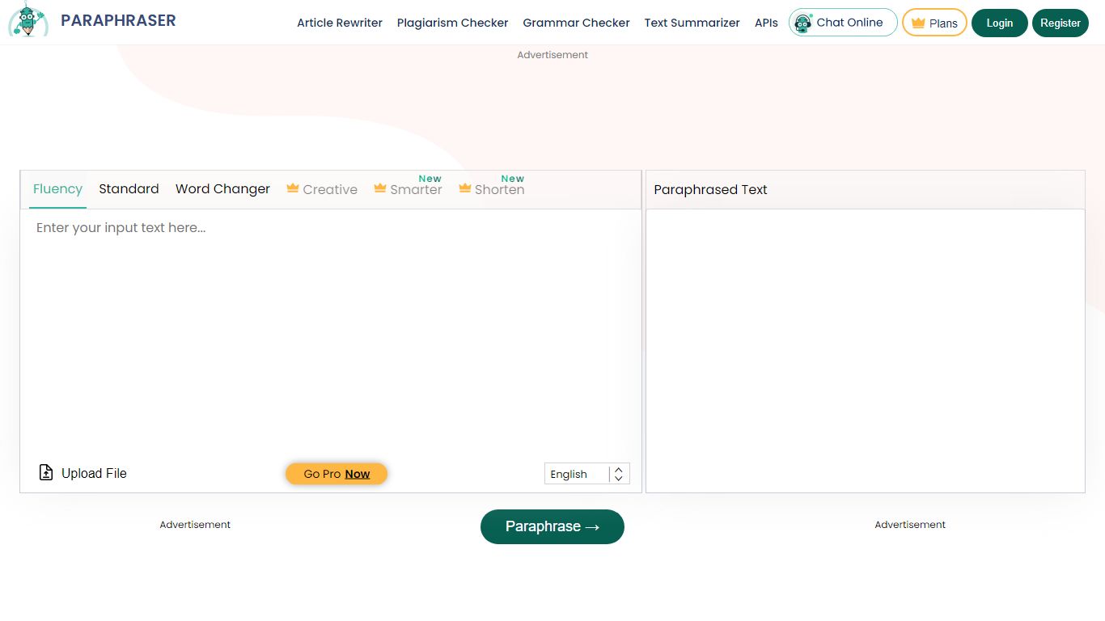Switch to the Standard paraphrasing mode

pyautogui.click(x=129, y=188)
